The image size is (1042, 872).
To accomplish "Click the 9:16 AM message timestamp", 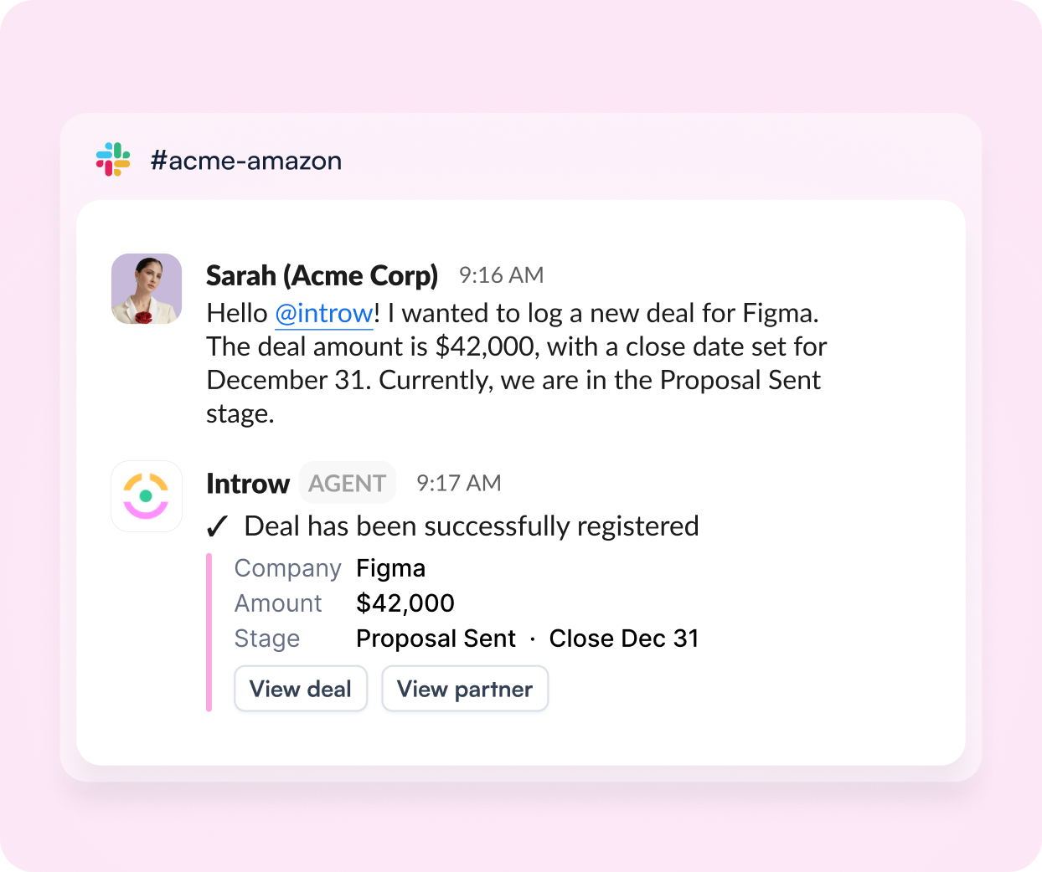I will (x=502, y=275).
